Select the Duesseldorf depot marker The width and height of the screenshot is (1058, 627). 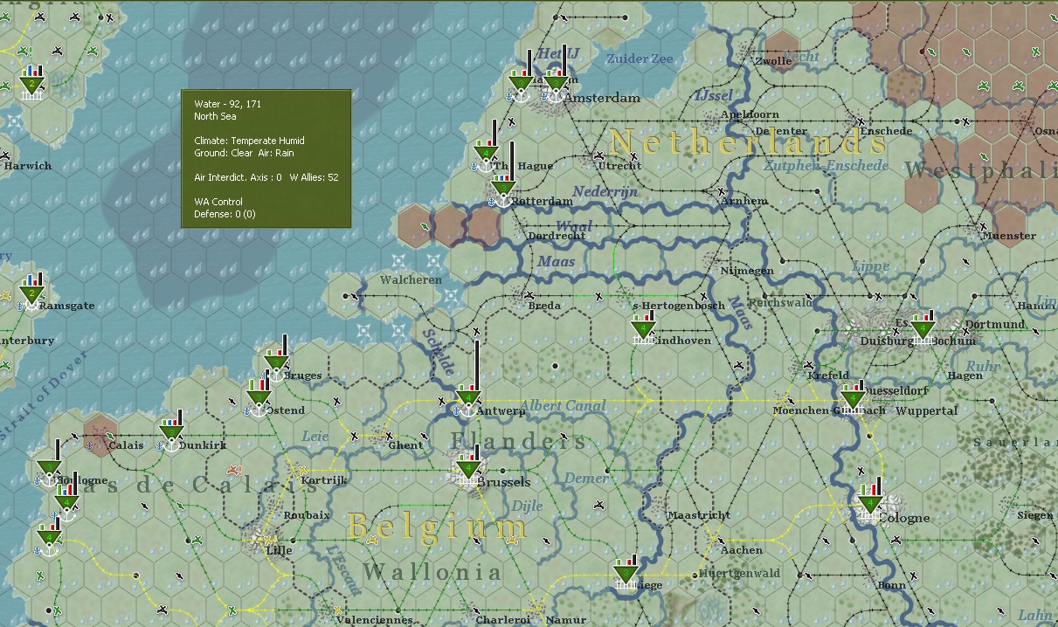click(x=853, y=402)
